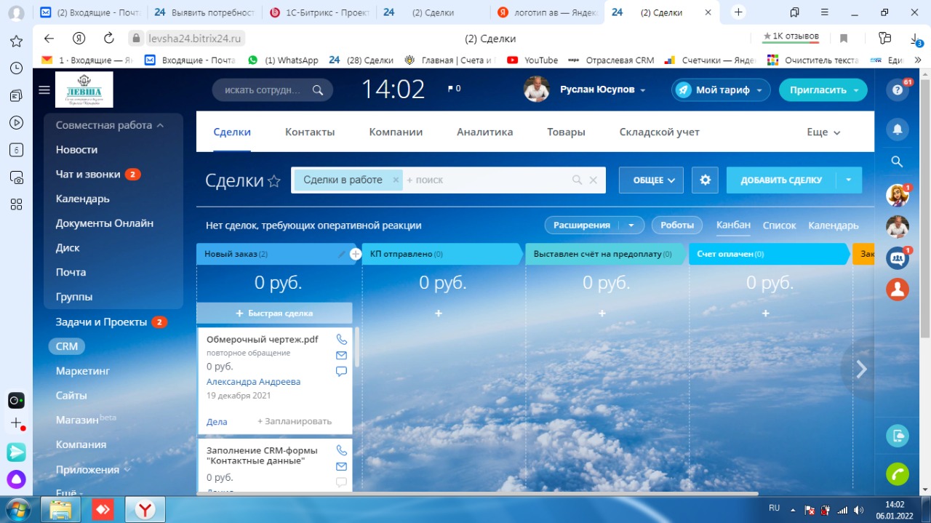Open chat from Обмерочный чертеж.pdf card
This screenshot has width=931, height=523.
pos(341,371)
